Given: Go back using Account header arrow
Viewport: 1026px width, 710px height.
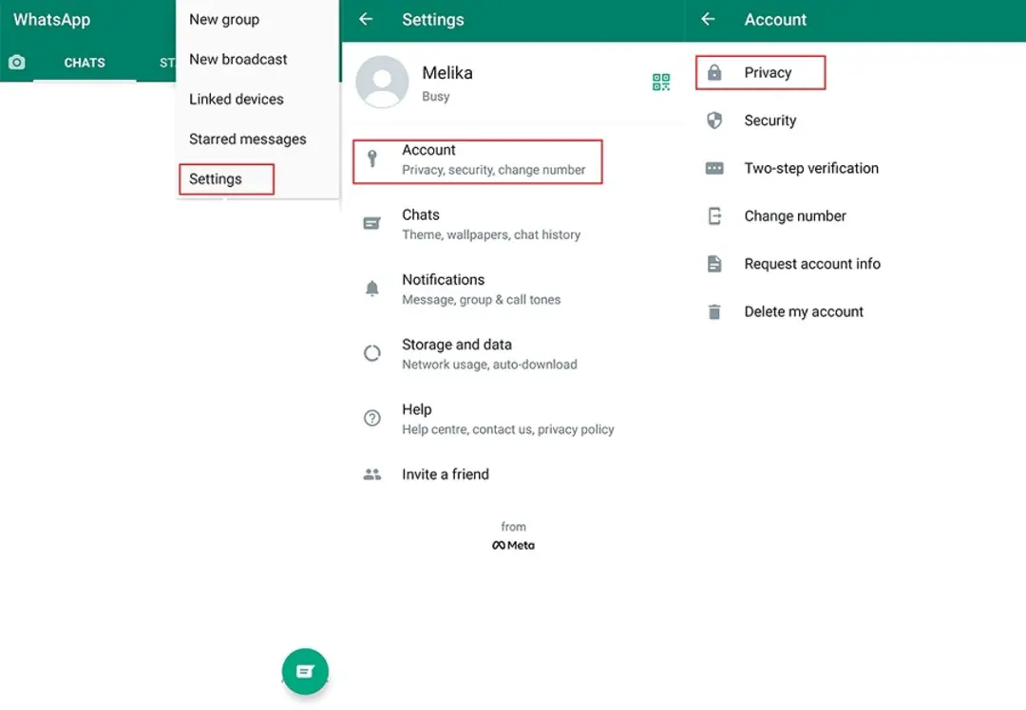Looking at the screenshot, I should coord(708,20).
